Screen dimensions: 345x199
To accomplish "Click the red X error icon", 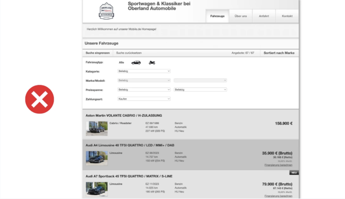I will pyautogui.click(x=39, y=99).
